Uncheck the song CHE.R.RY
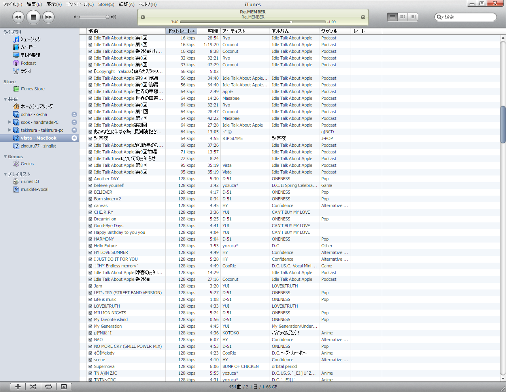The image size is (506, 392). click(91, 213)
